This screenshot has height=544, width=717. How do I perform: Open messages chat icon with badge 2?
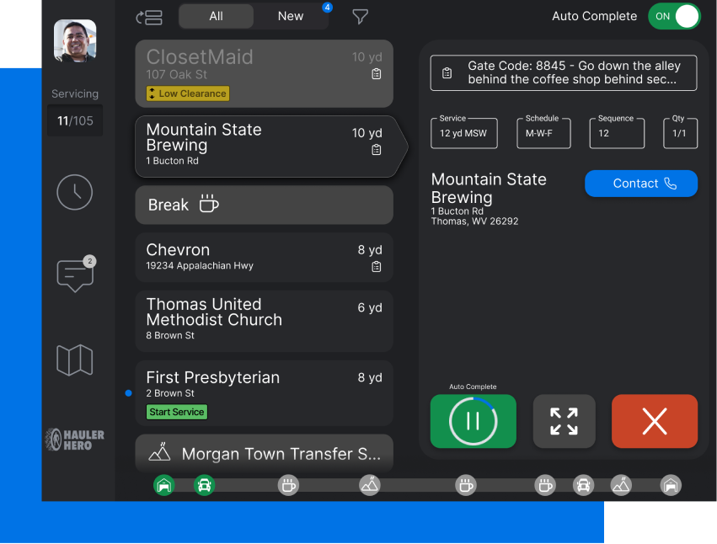click(x=76, y=275)
